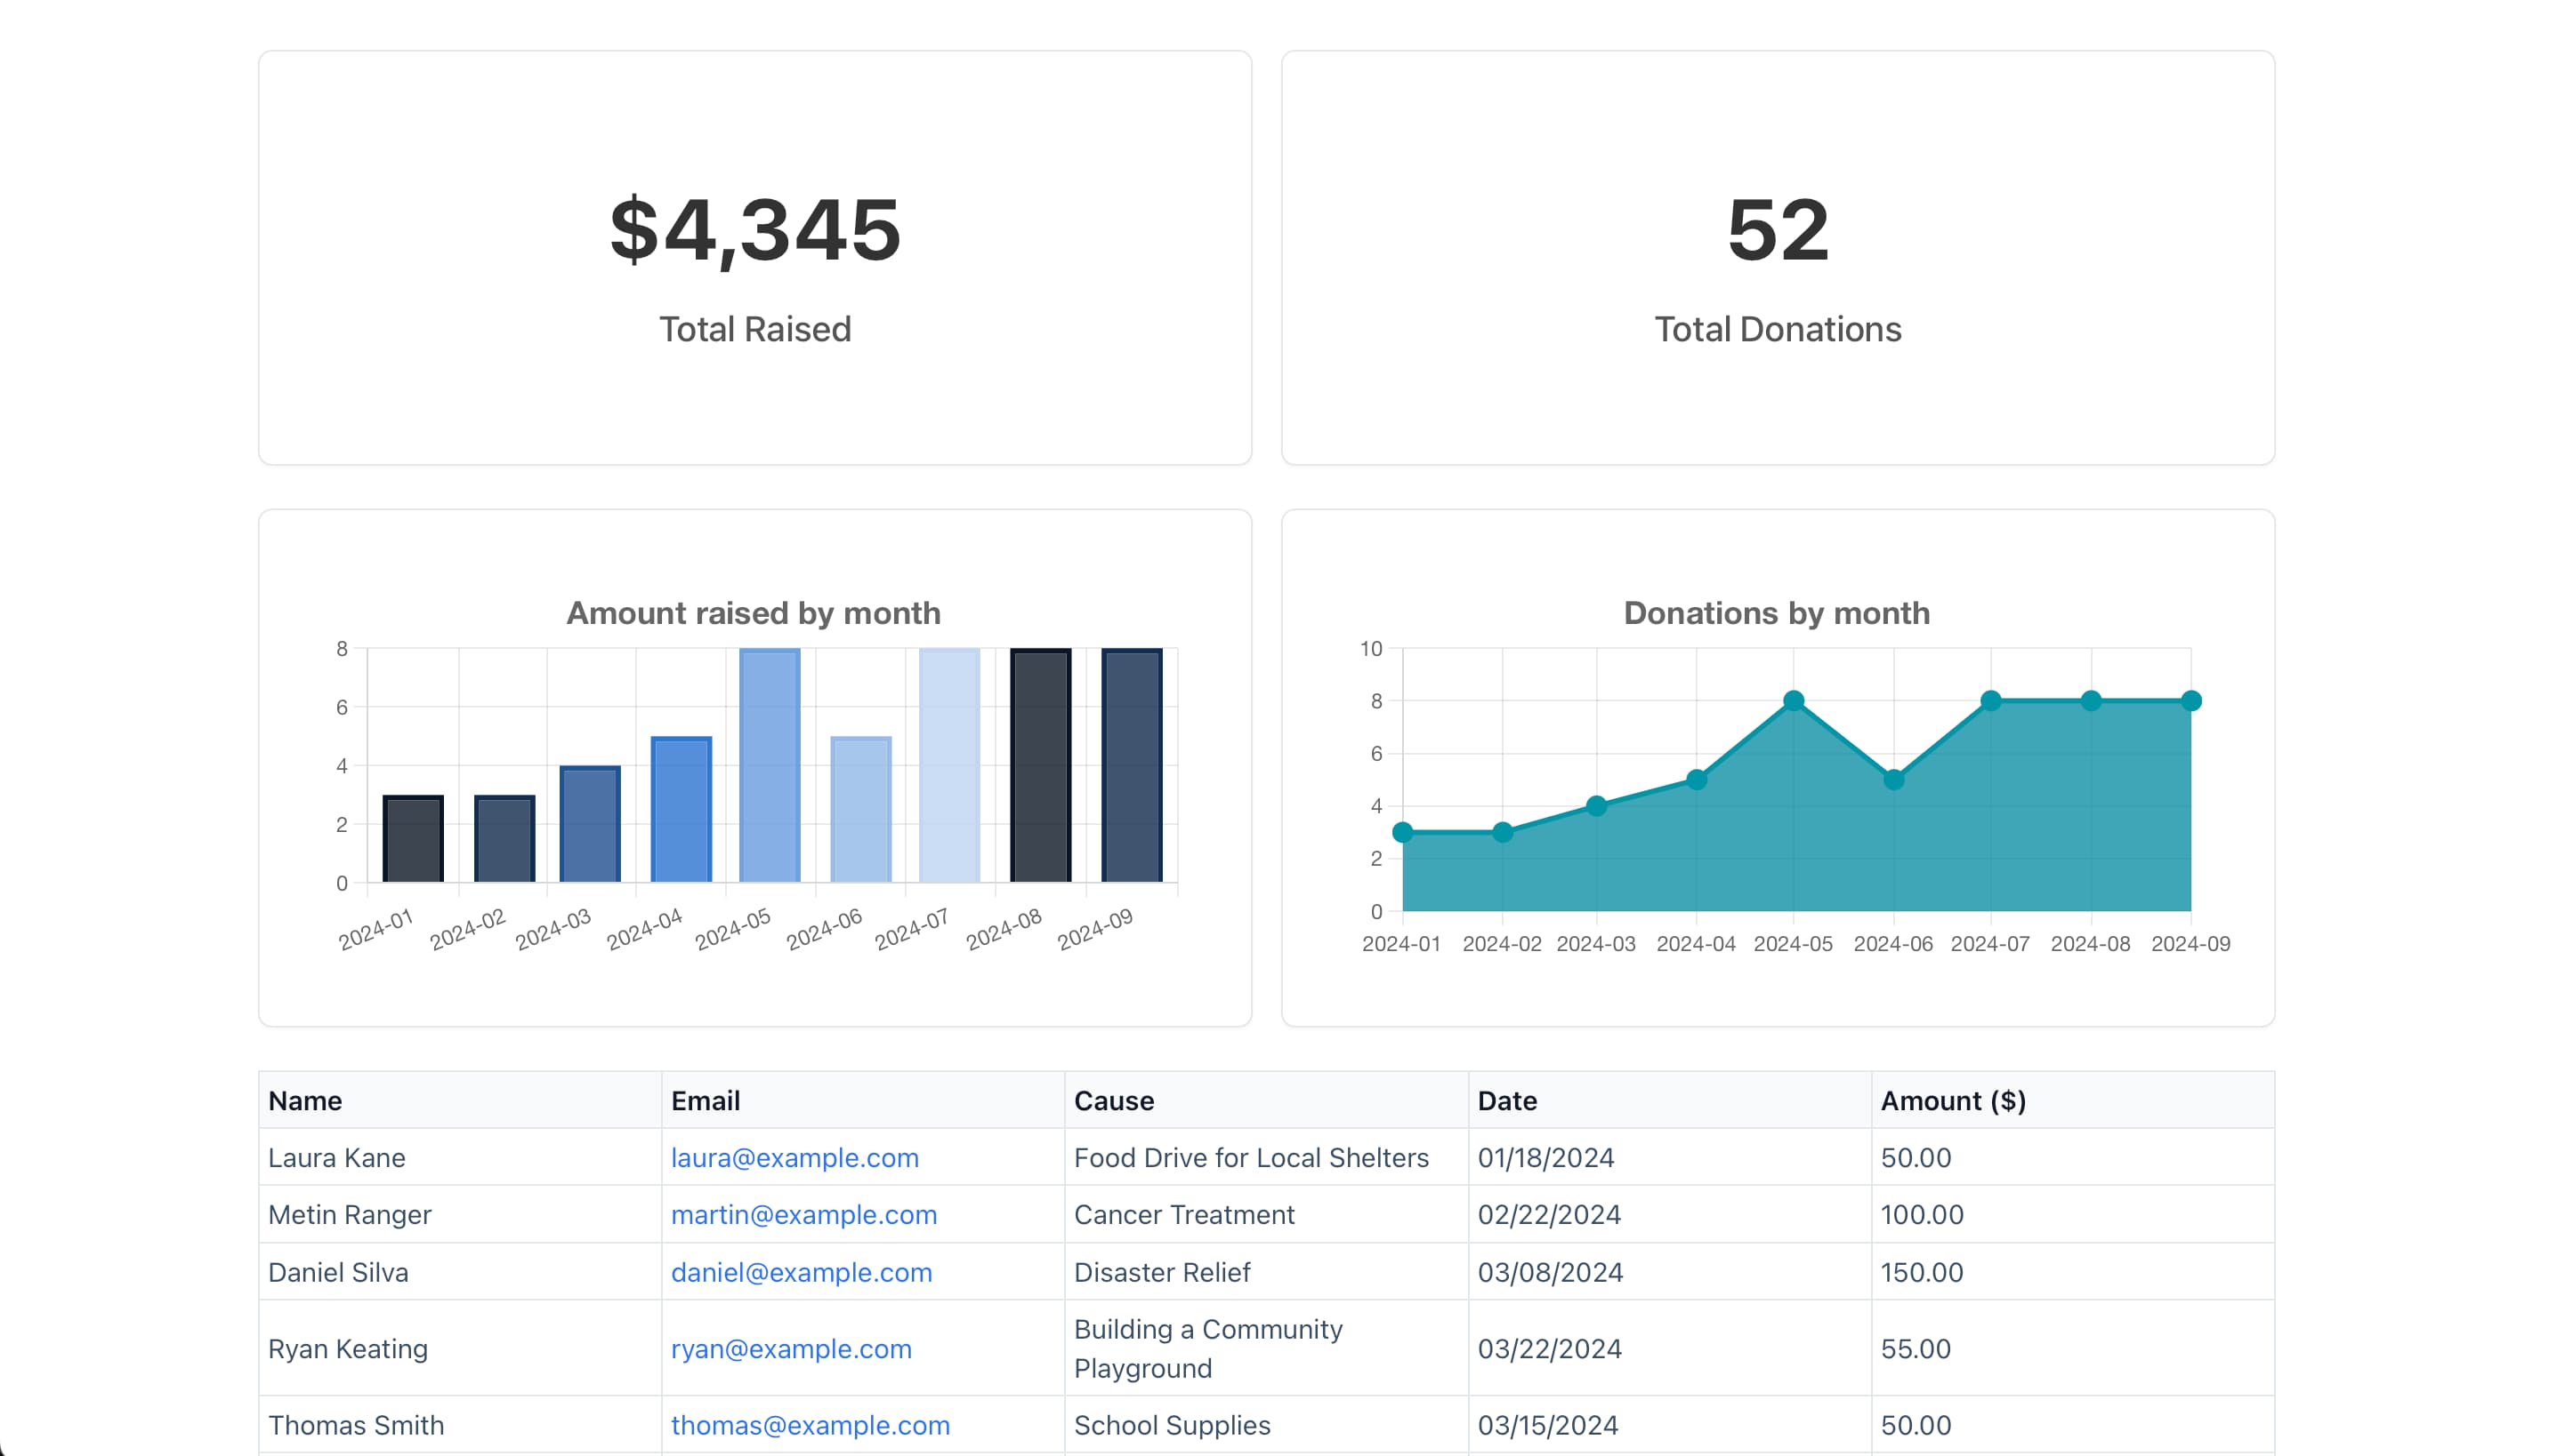Sort table by the Amount ($) column header
Image resolution: width=2557 pixels, height=1456 pixels.
pos(1954,1100)
